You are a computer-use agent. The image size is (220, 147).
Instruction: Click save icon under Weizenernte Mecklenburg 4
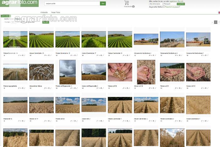(179, 55)
